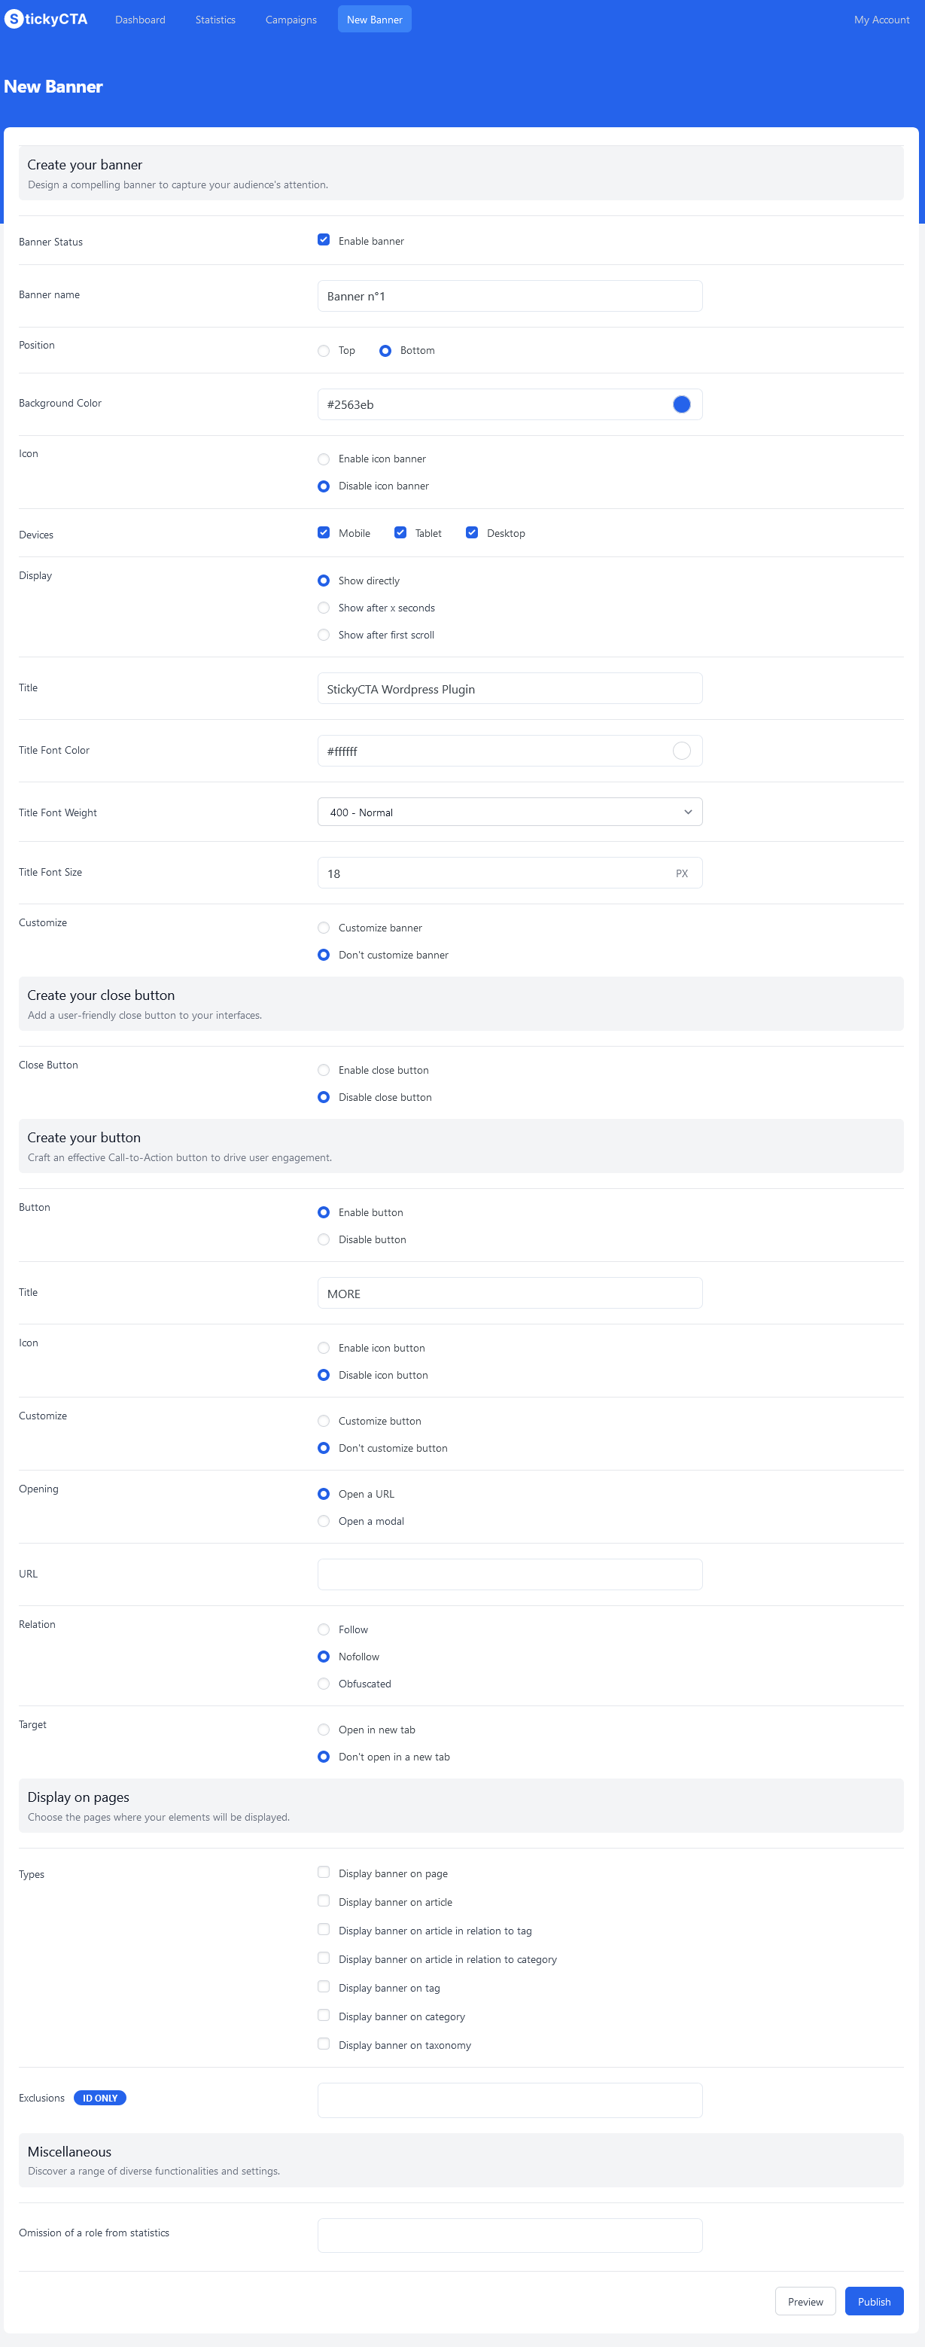The height and width of the screenshot is (2347, 925).
Task: Click the ID ONLY badge next to Exclusions
Action: tap(100, 2097)
